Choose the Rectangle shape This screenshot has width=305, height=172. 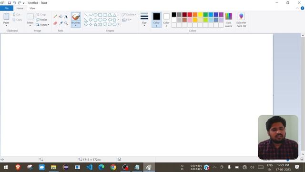pyautogui.click(x=100, y=15)
